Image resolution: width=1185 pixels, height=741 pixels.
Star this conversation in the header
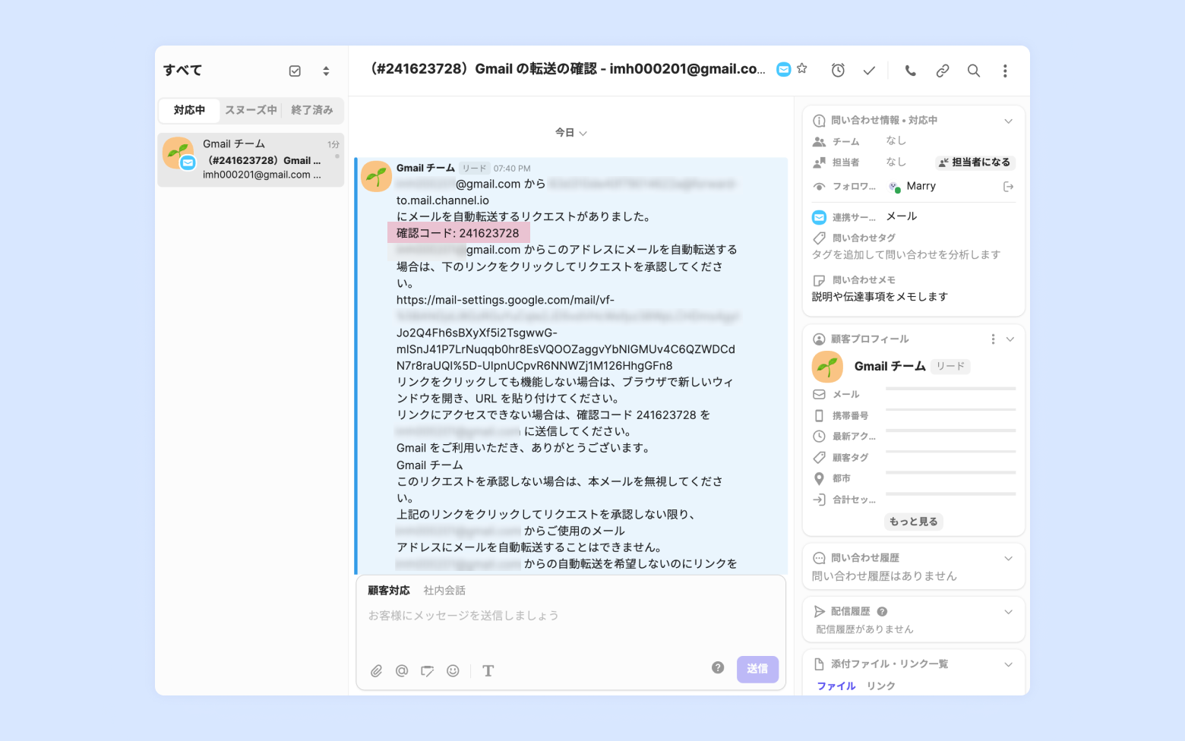802,69
